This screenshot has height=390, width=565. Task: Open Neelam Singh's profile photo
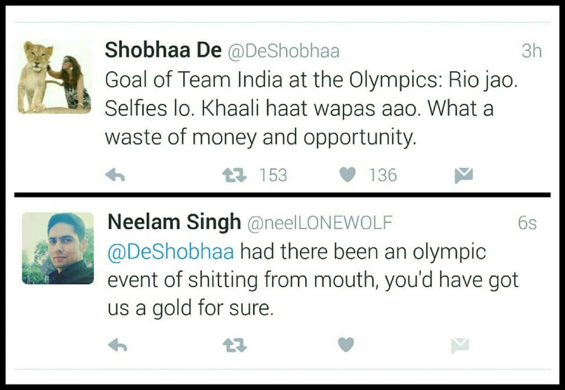(58, 248)
